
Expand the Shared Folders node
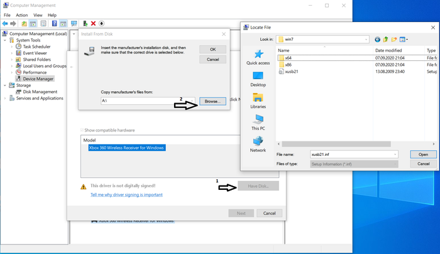tap(12, 60)
